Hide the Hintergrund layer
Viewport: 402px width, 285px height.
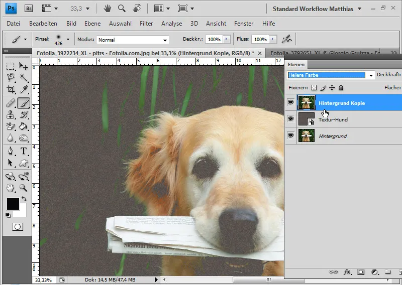[x=290, y=135]
